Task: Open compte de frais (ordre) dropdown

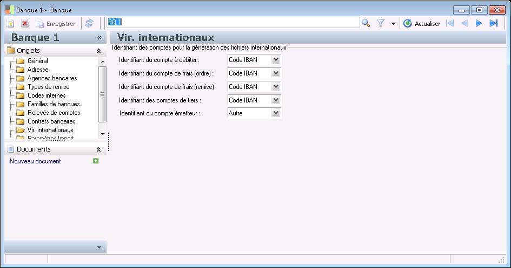Action: (x=276, y=73)
